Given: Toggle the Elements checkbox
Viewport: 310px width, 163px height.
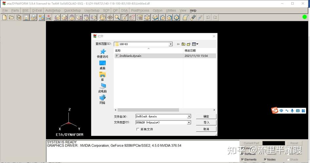Looking at the screenshot, I should click(x=243, y=159).
